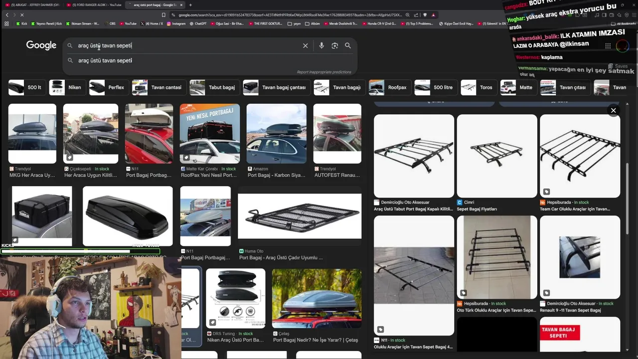Open the OBS bookmark

click(x=110, y=23)
